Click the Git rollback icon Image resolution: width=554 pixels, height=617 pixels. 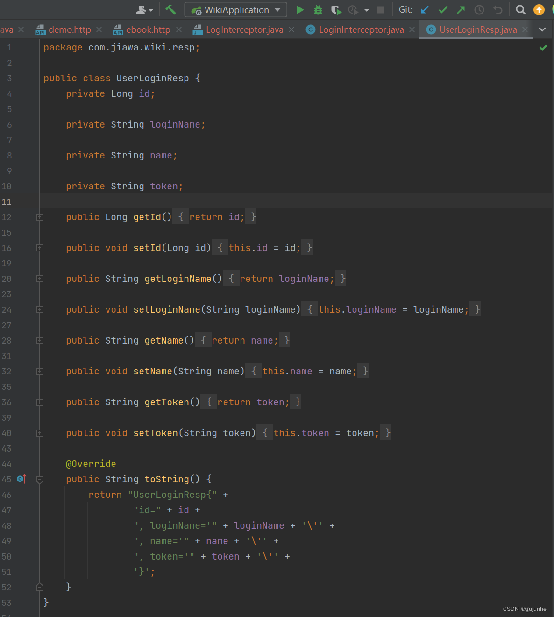(x=498, y=9)
